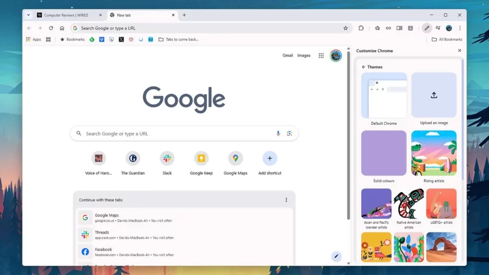
Task: Open the blue shield U bookmark
Action: tap(102, 39)
